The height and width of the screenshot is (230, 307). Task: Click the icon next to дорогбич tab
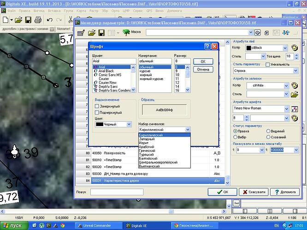[52, 29]
